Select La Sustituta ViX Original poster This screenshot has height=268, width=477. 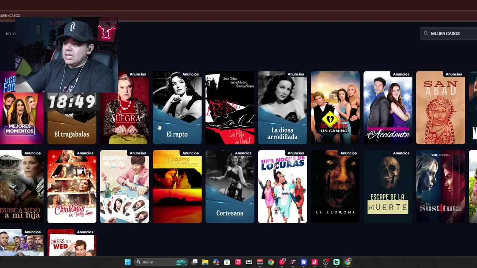pyautogui.click(x=440, y=187)
